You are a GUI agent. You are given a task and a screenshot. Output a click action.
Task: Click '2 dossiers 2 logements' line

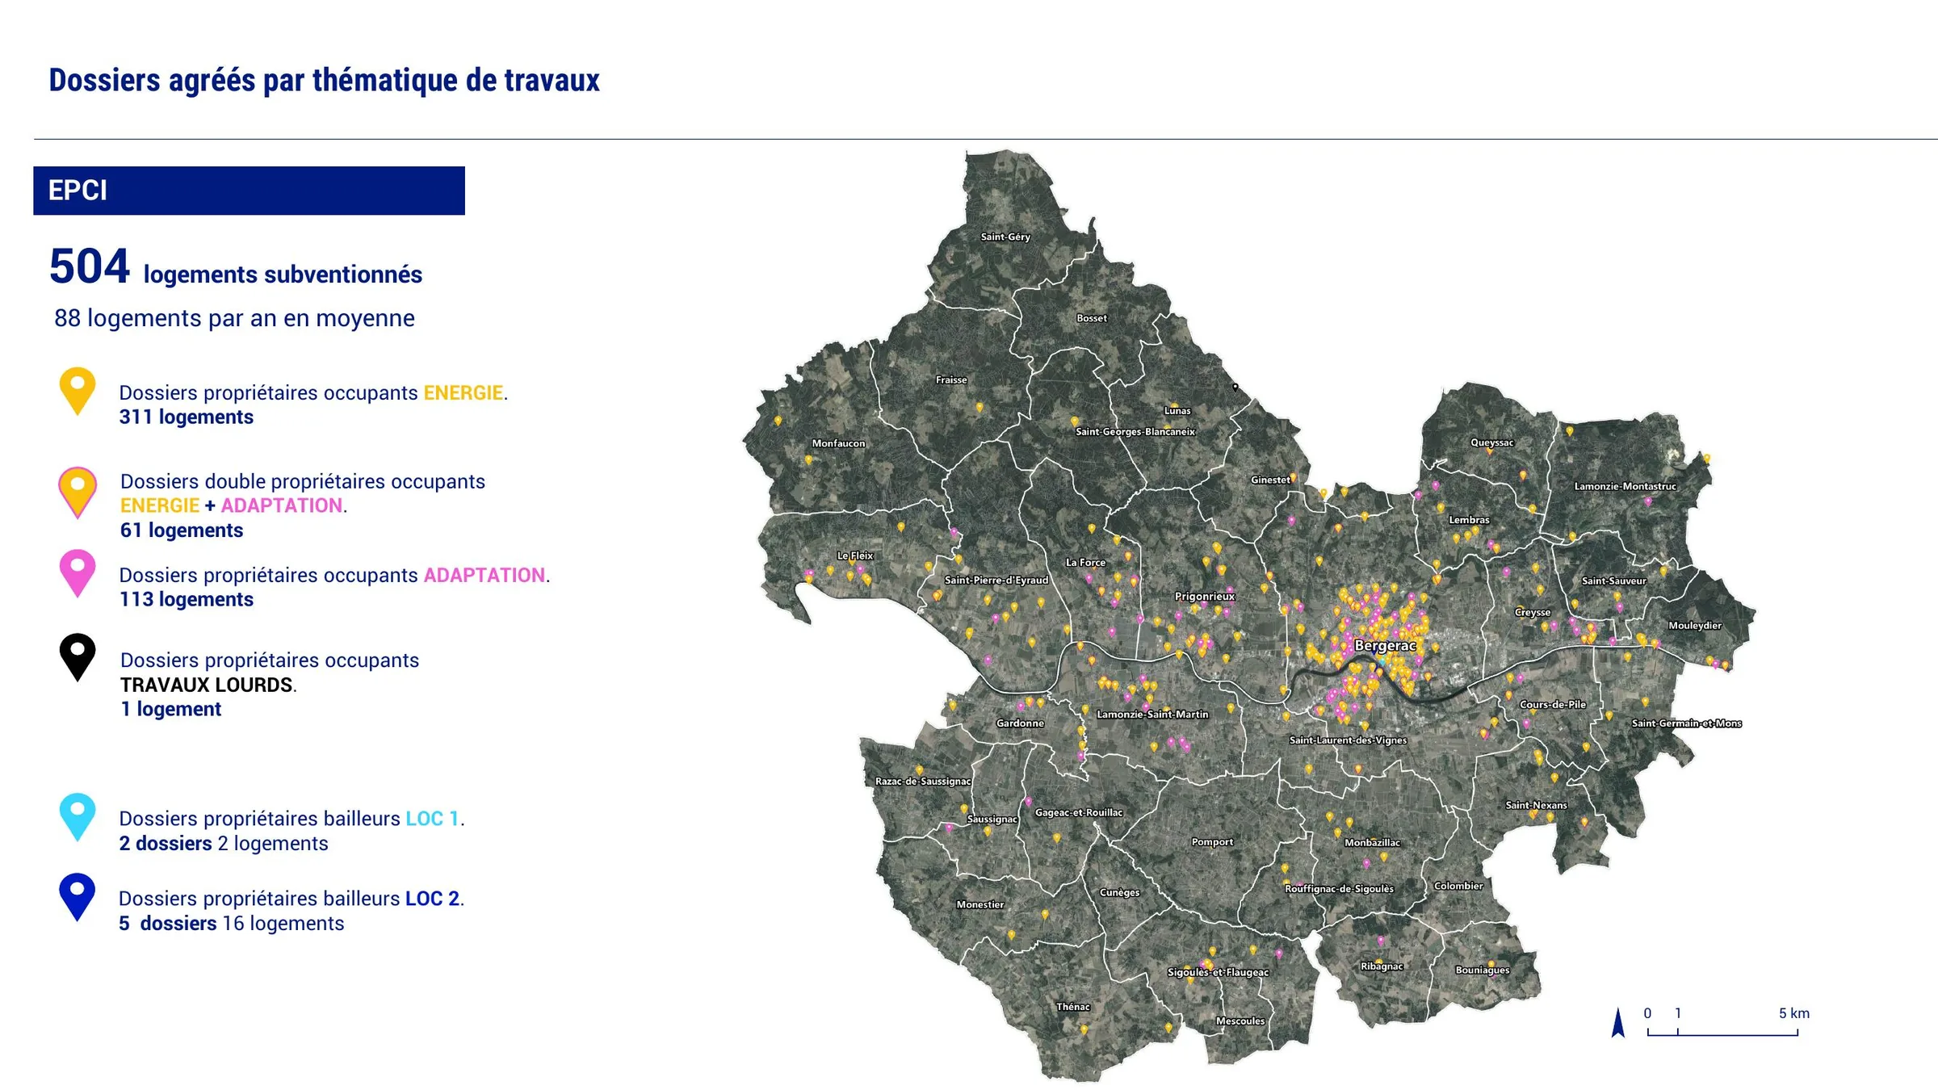(x=224, y=843)
